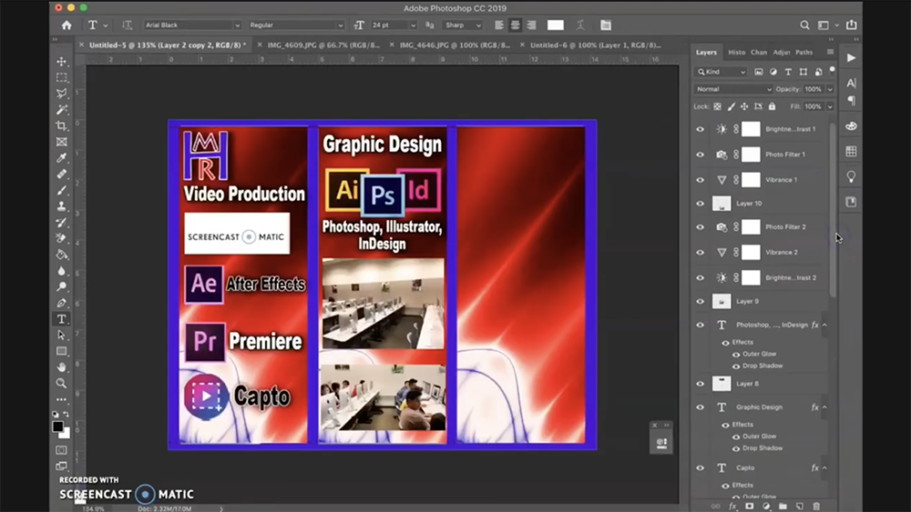Click right align text button
The image size is (911, 512).
coord(532,25)
